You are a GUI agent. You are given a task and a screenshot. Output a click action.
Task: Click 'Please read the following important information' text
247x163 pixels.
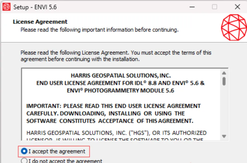[99, 30]
